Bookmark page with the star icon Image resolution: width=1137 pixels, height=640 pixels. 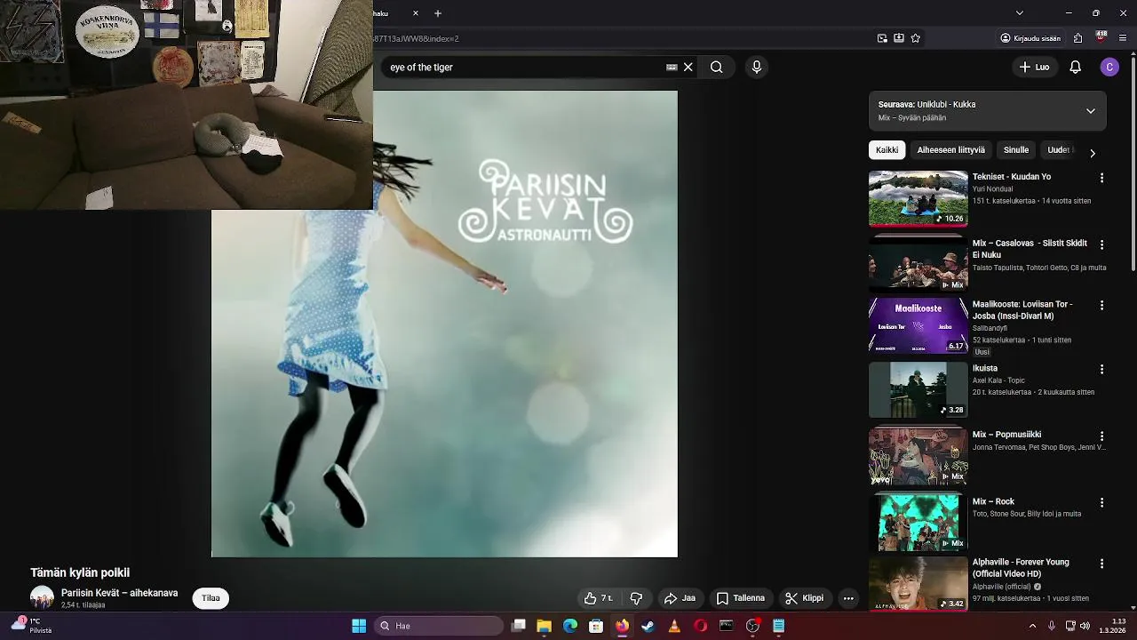point(915,38)
